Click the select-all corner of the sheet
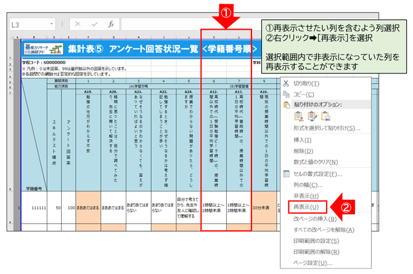This screenshot has width=413, height=274. (x=11, y=37)
